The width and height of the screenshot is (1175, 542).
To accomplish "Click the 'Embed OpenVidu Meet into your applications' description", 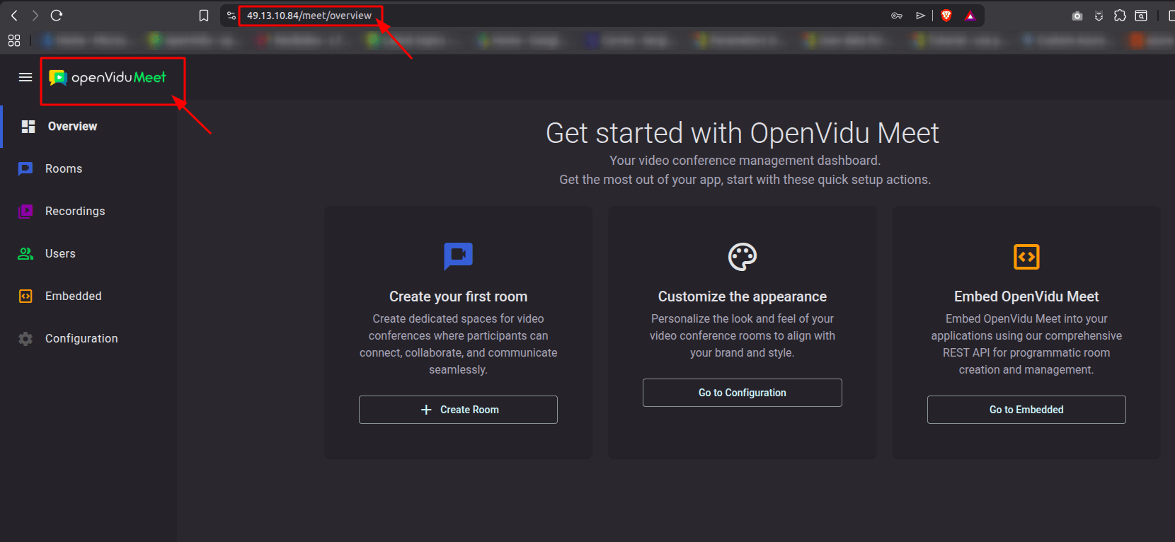I will [x=1026, y=345].
